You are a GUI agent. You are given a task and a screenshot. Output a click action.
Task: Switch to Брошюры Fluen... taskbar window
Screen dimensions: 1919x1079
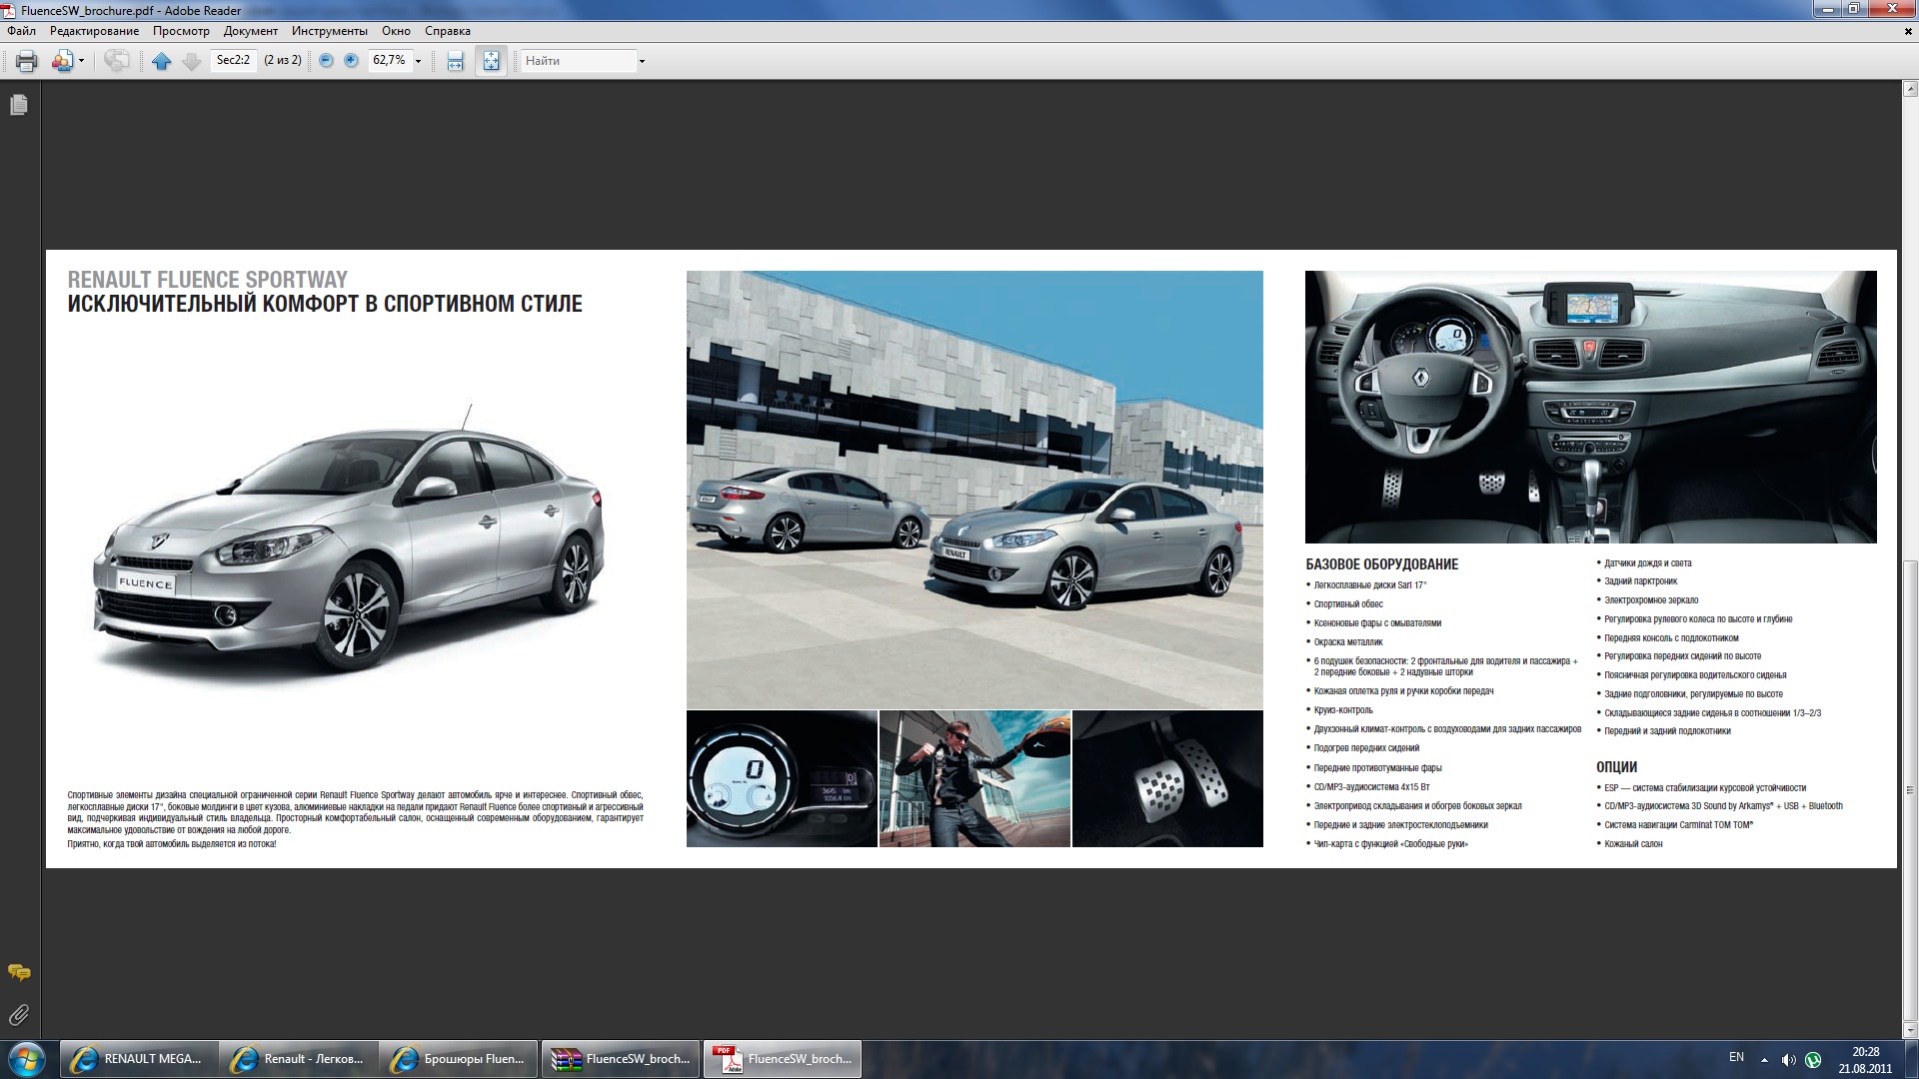458,1059
